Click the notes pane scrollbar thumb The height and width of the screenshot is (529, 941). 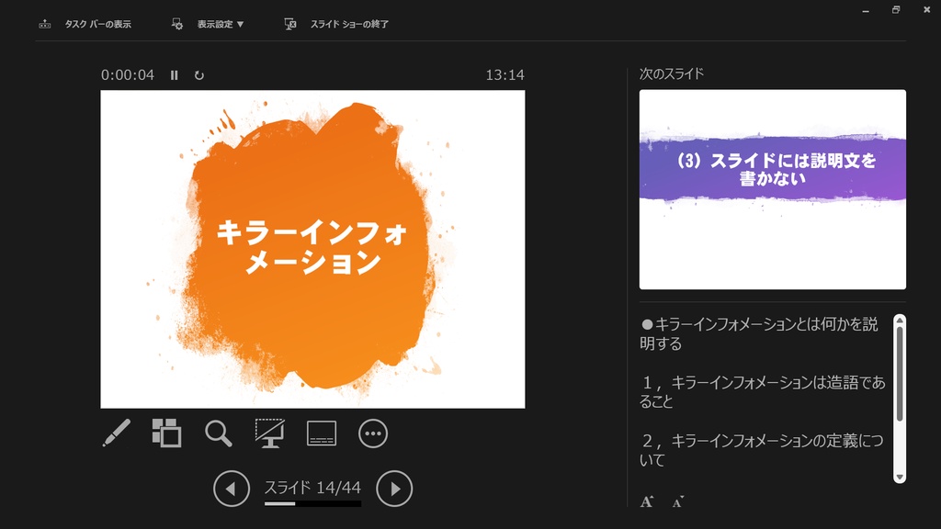tap(900, 374)
